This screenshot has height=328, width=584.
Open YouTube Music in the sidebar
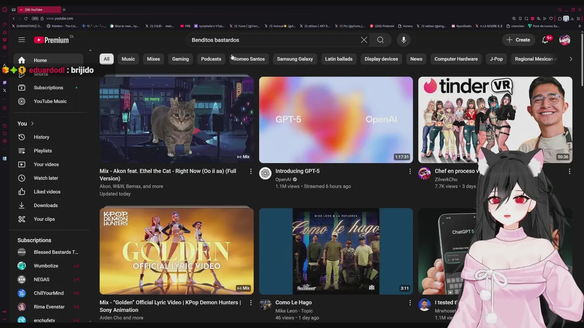[x=48, y=101]
